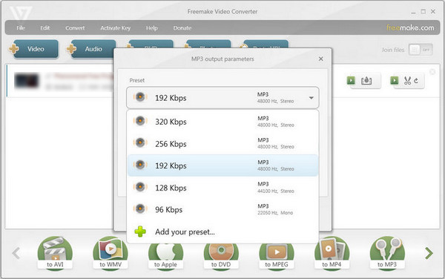Click the green plus icon for new preset

tap(140, 232)
